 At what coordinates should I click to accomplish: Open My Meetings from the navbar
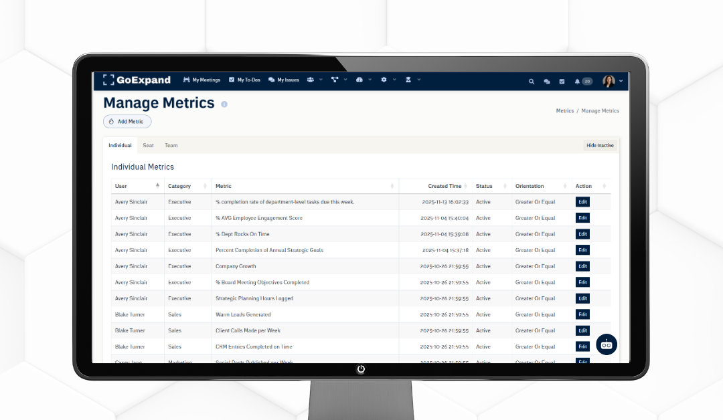pyautogui.click(x=202, y=80)
